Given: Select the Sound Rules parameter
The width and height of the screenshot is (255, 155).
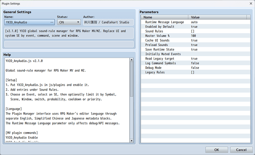Looking at the screenshot, I should [x=195, y=31].
